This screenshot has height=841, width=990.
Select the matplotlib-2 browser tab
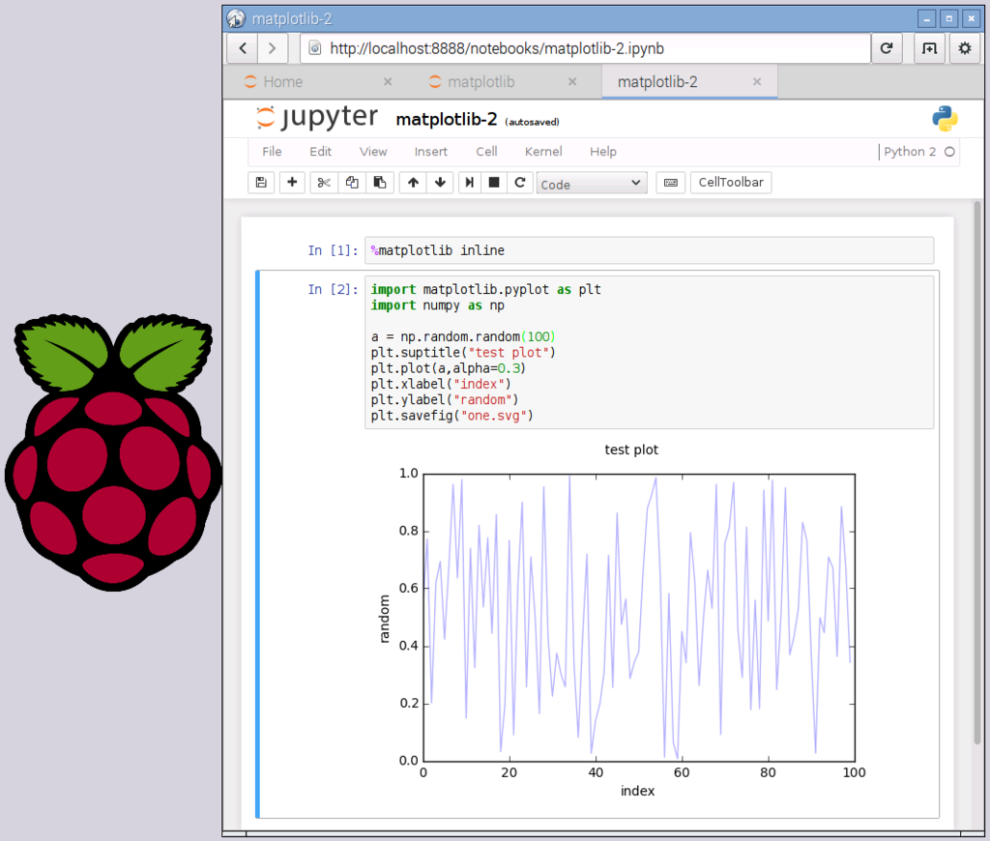click(689, 81)
